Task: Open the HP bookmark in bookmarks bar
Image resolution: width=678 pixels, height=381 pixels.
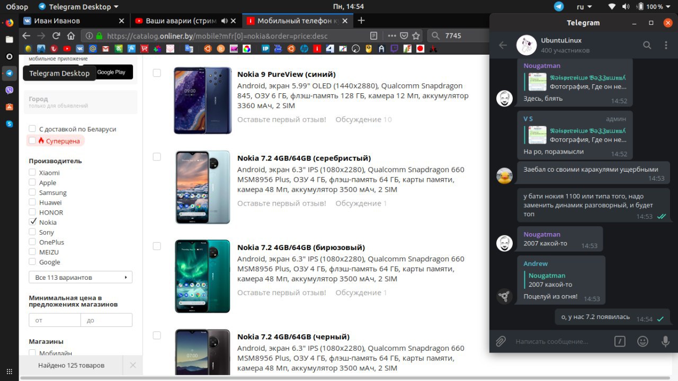Action: (304, 49)
